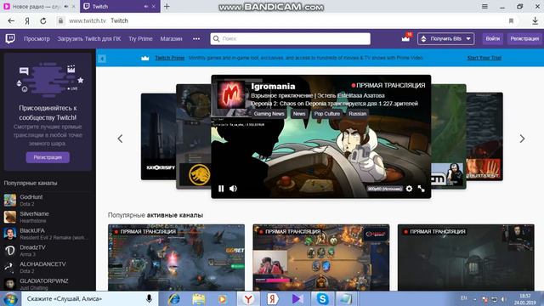Click the Start Your Trial link
Viewport: 544px width, 306px height.
coord(484,58)
